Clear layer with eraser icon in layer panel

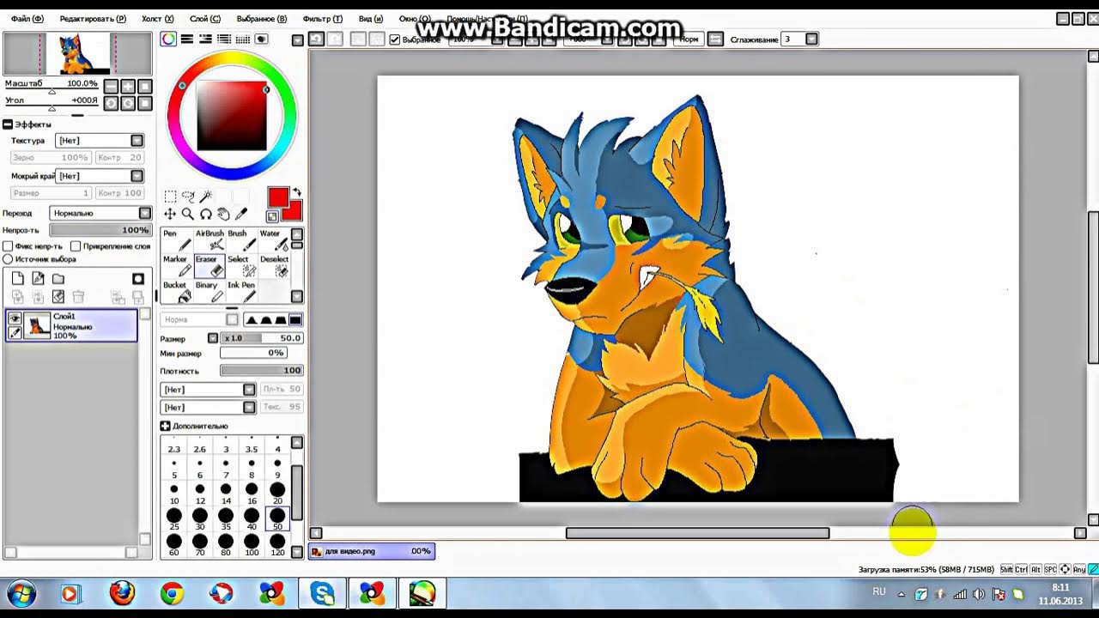58,297
